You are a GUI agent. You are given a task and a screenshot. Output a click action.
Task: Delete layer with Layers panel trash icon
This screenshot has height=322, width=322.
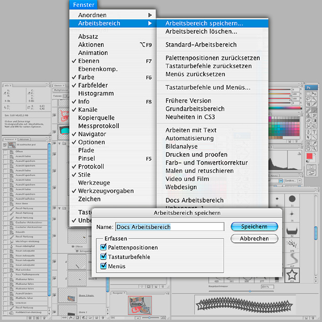pyautogui.click(x=103, y=317)
